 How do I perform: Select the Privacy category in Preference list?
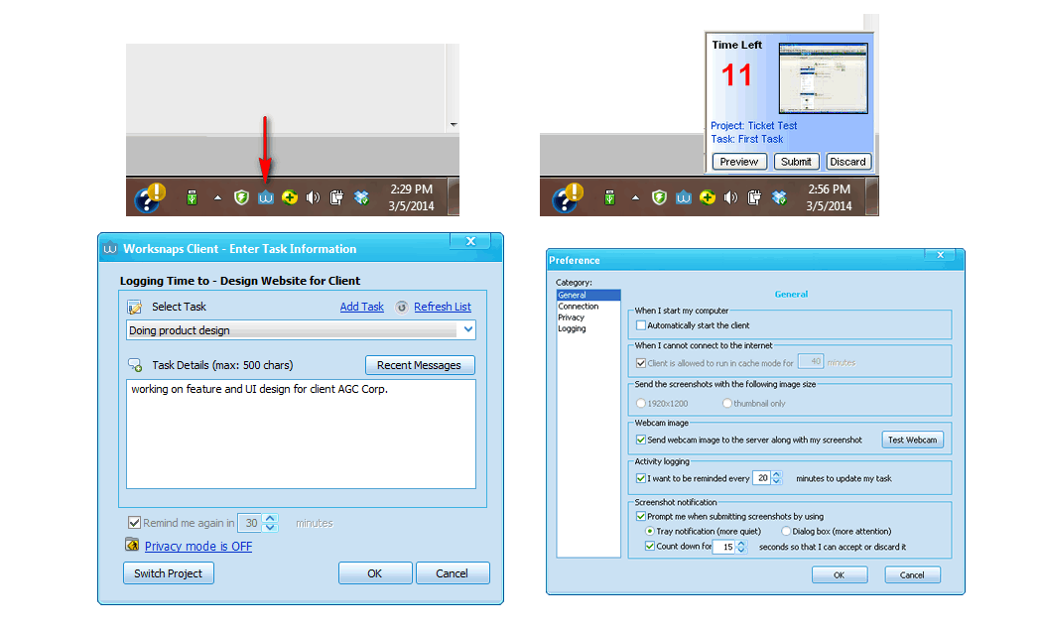(x=572, y=317)
